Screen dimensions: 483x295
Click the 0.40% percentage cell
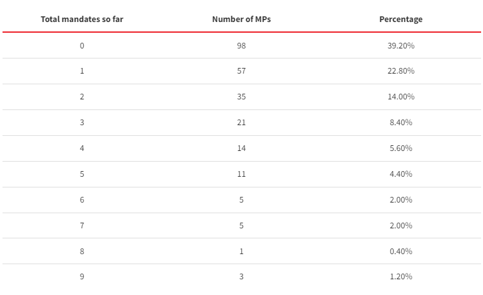click(x=401, y=252)
